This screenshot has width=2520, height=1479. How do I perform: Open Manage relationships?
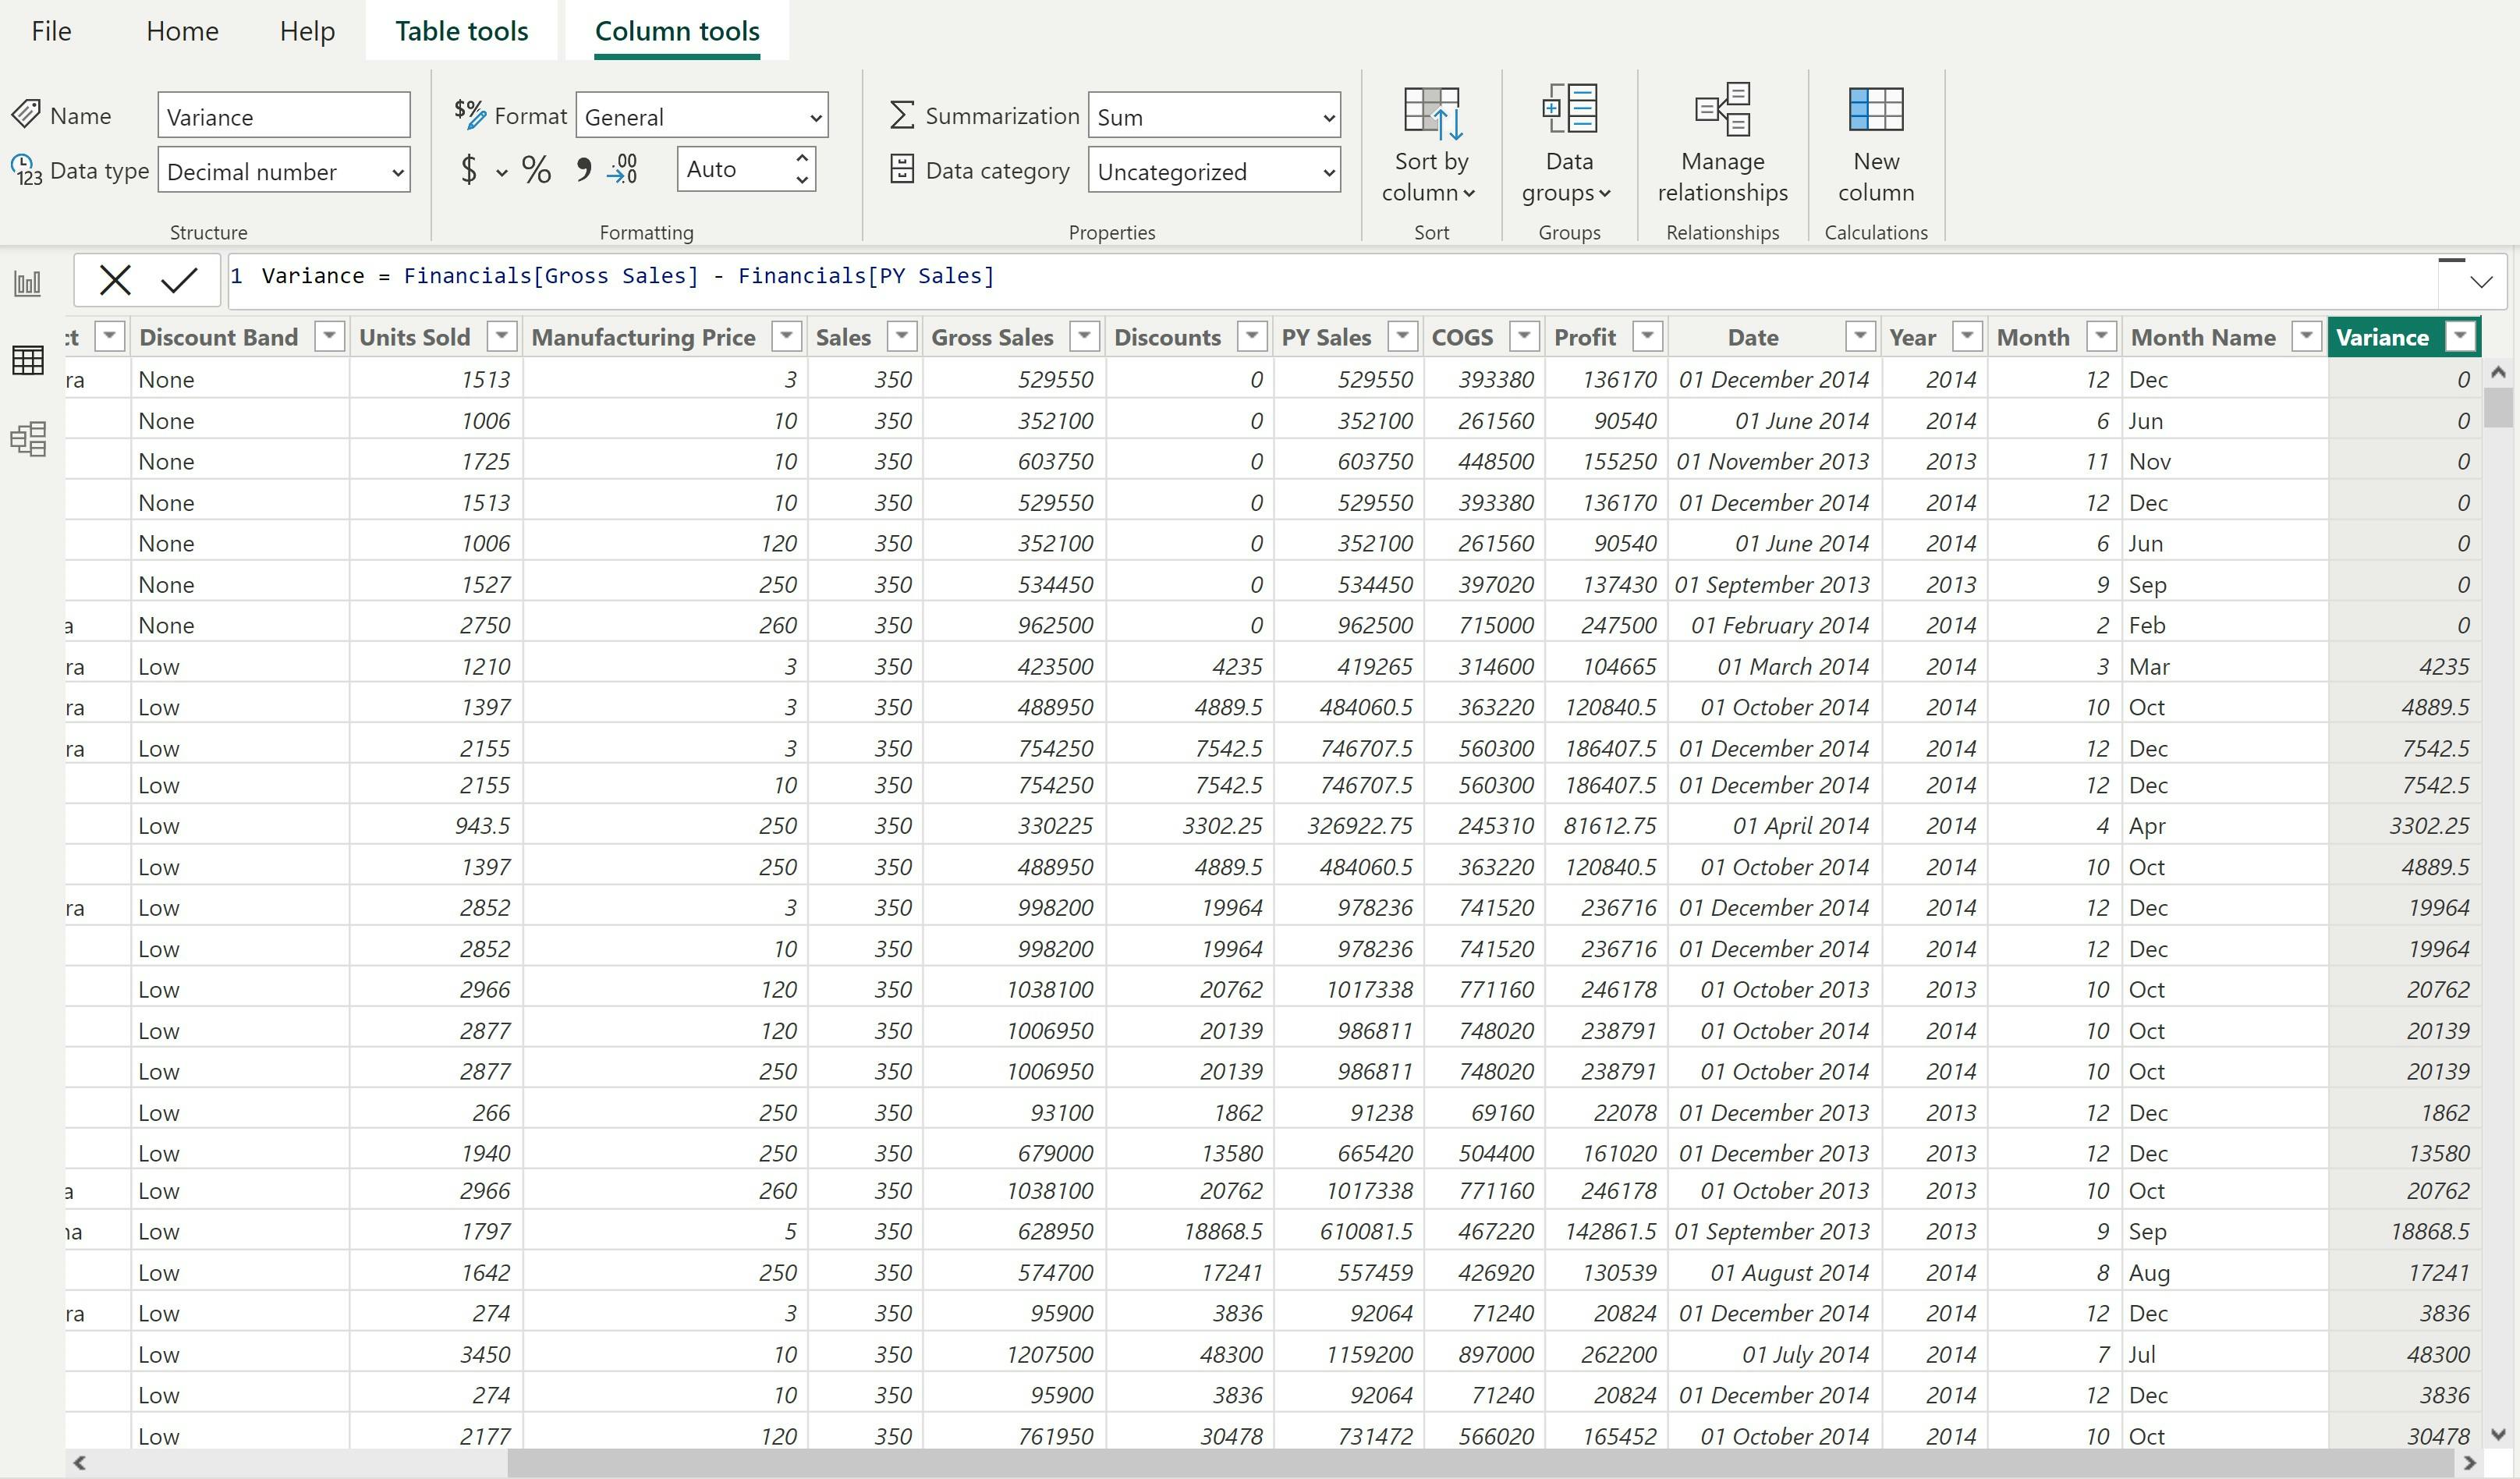1722,140
